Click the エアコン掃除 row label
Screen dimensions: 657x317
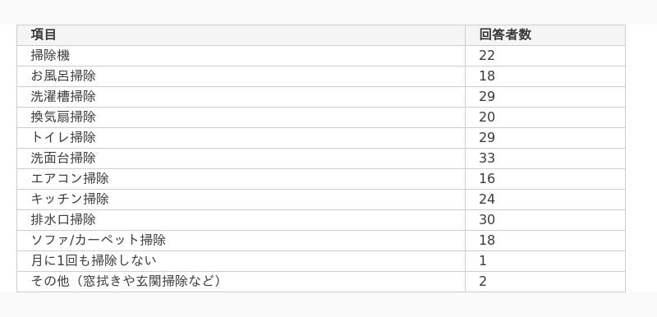point(241,179)
